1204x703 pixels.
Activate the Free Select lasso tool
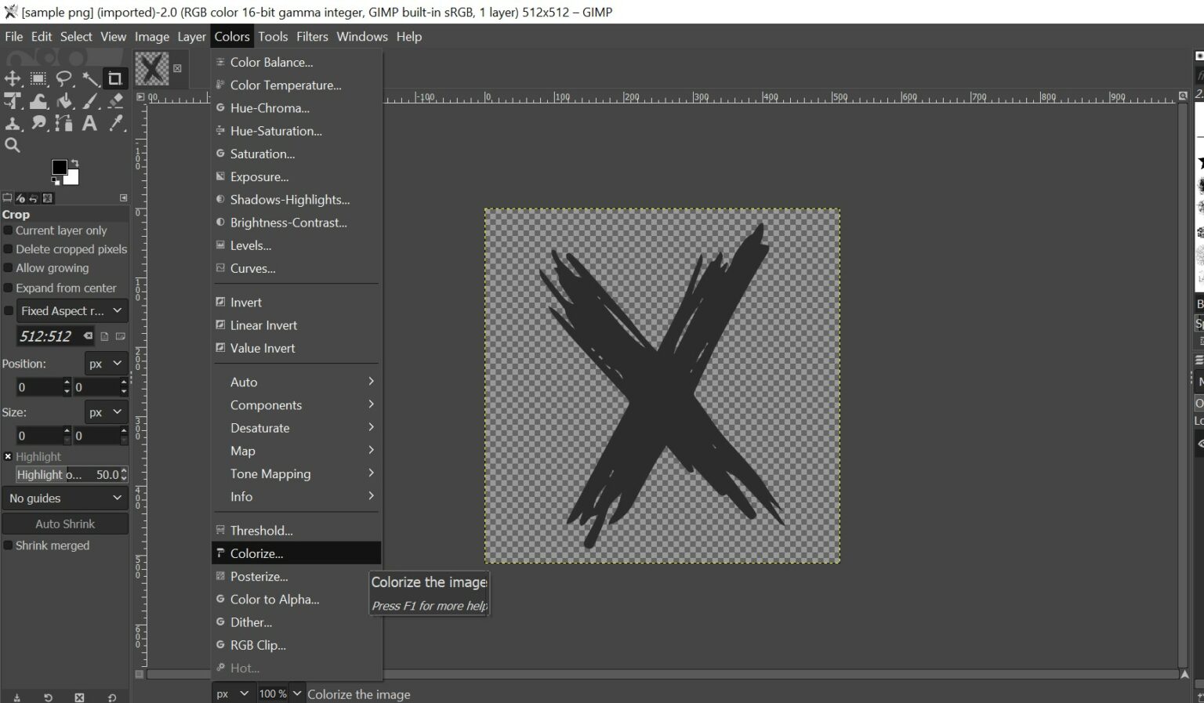[64, 78]
